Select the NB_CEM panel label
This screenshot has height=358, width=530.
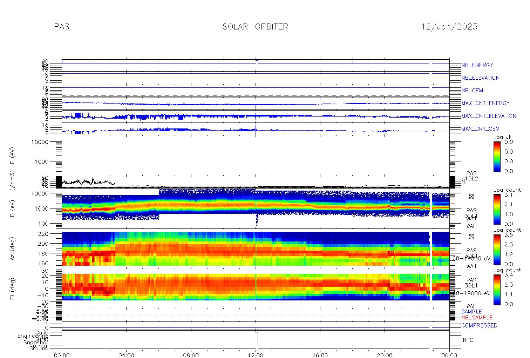[472, 91]
